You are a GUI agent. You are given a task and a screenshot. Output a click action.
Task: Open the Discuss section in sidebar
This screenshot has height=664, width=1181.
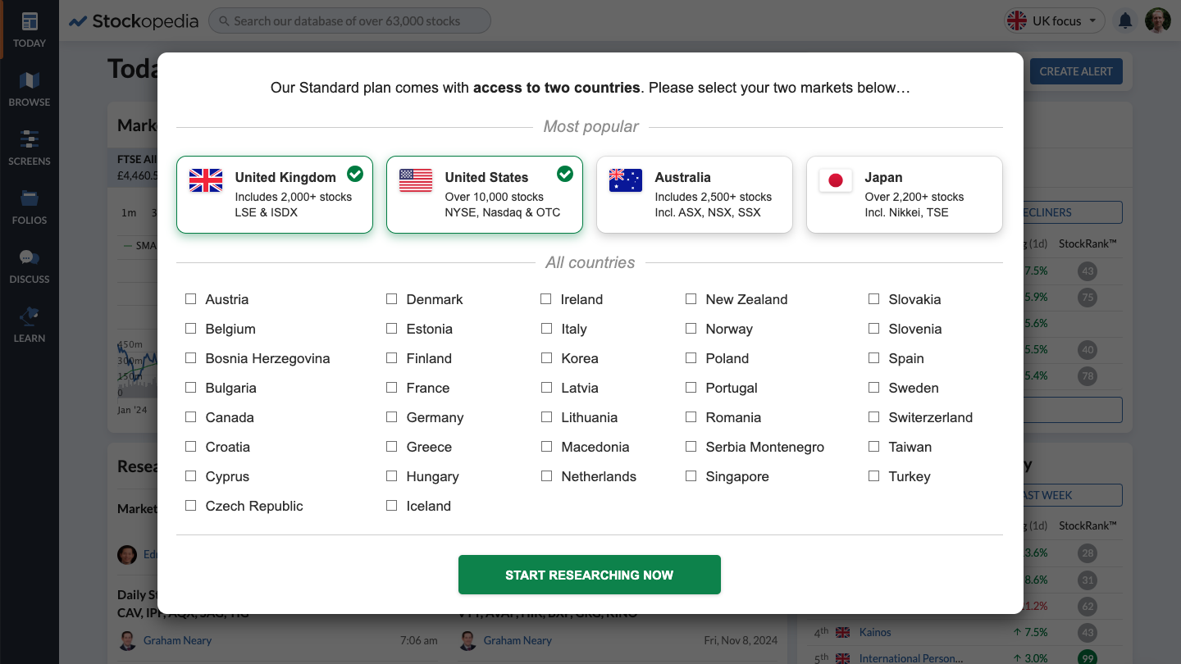click(x=30, y=266)
